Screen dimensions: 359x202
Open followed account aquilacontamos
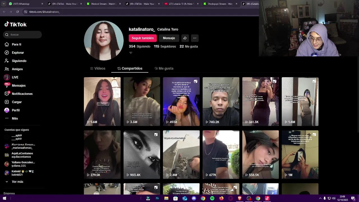point(19,155)
